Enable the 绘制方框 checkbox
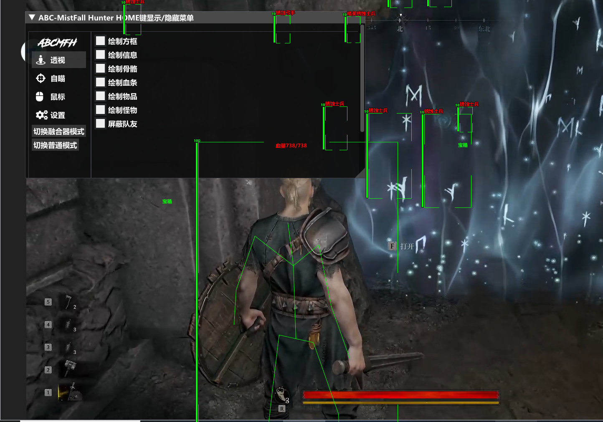This screenshot has width=603, height=422. [100, 41]
